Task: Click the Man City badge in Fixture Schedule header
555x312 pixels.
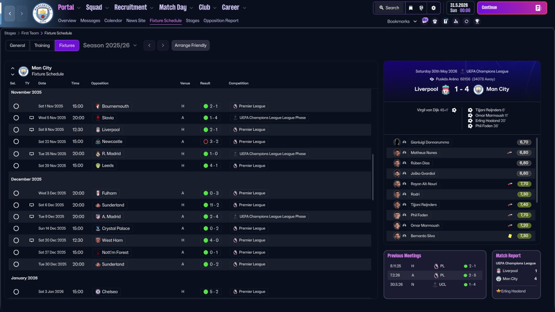Action: point(23,71)
